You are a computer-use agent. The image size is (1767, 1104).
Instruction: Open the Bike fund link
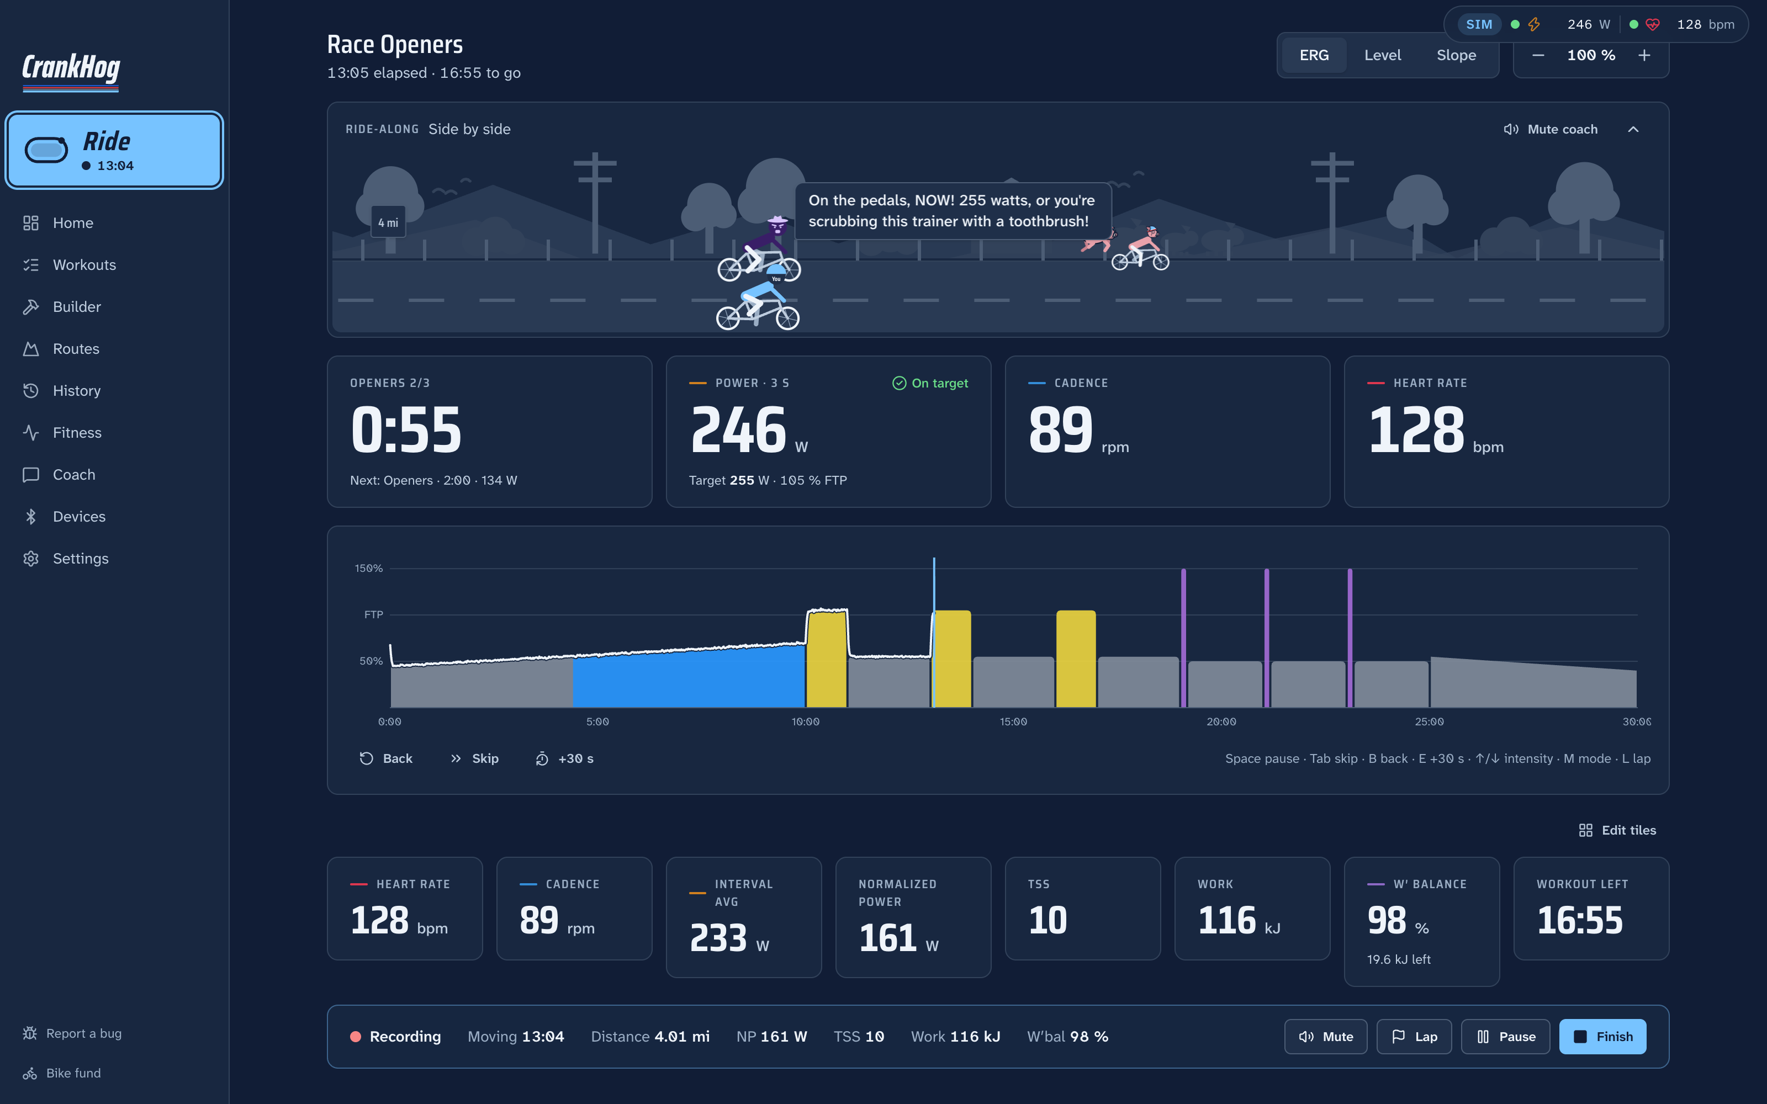(74, 1073)
